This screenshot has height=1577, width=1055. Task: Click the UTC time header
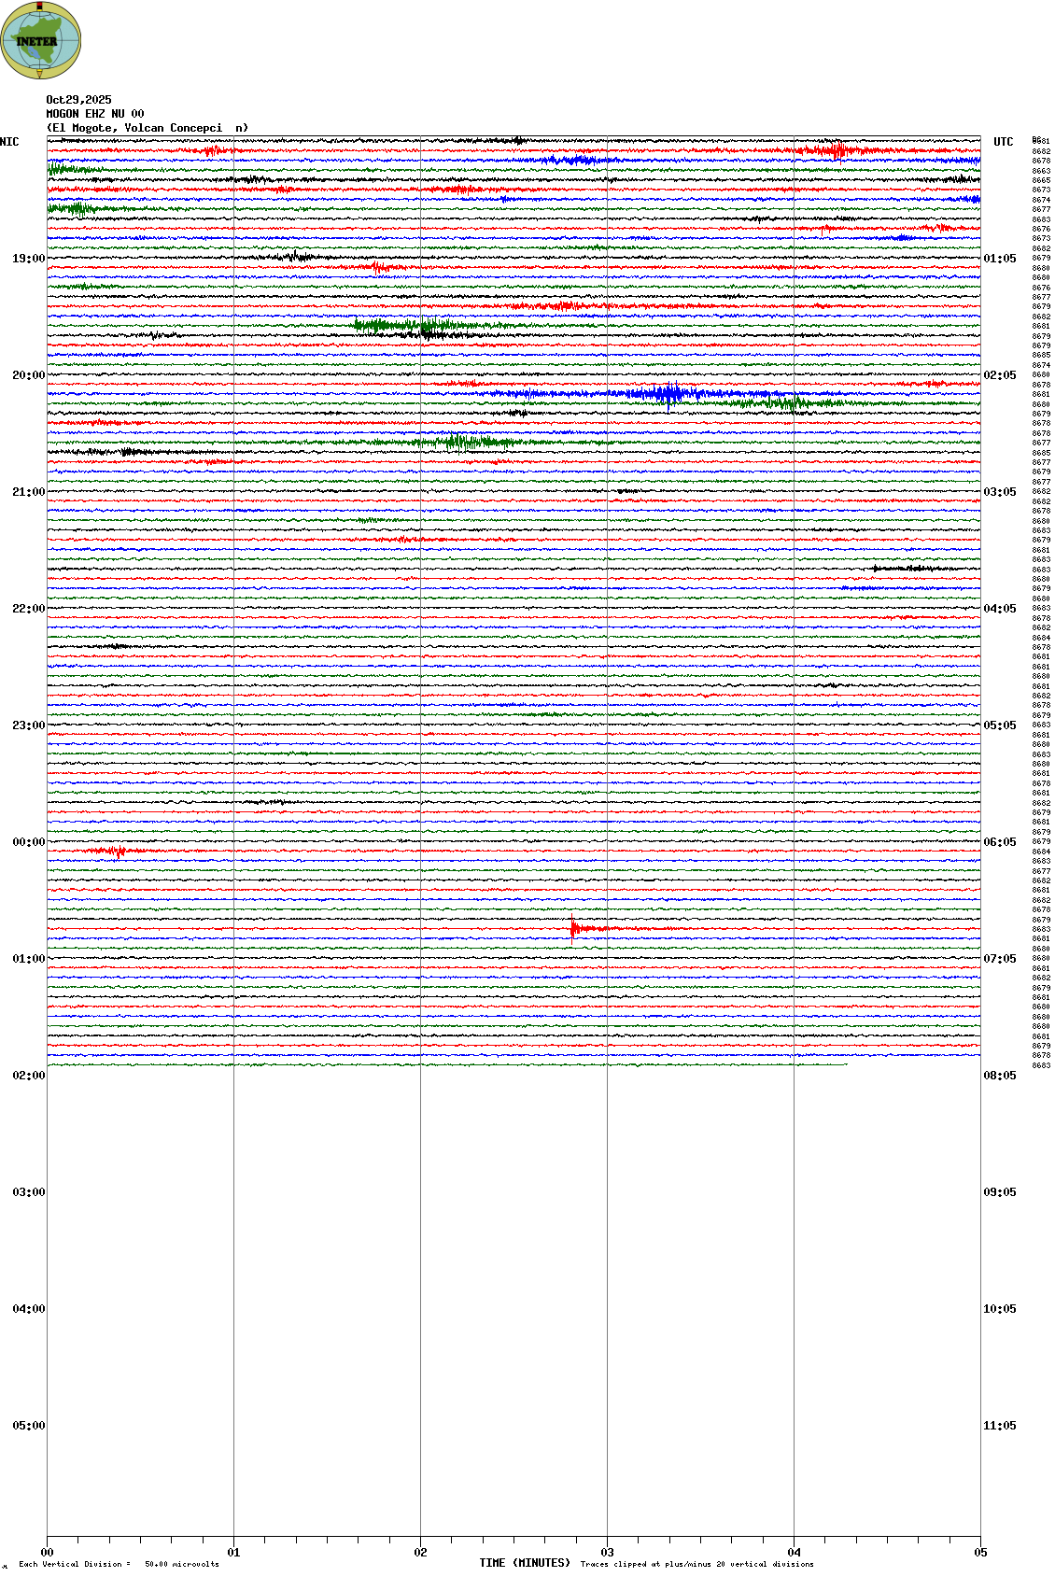[1003, 142]
